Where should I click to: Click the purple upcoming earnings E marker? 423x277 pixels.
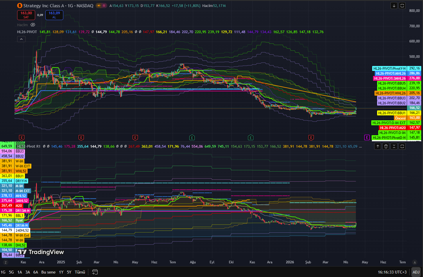[367, 137]
